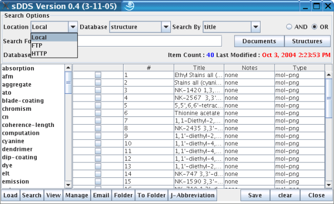
Task: Click the To Folder button
Action: pyautogui.click(x=151, y=195)
